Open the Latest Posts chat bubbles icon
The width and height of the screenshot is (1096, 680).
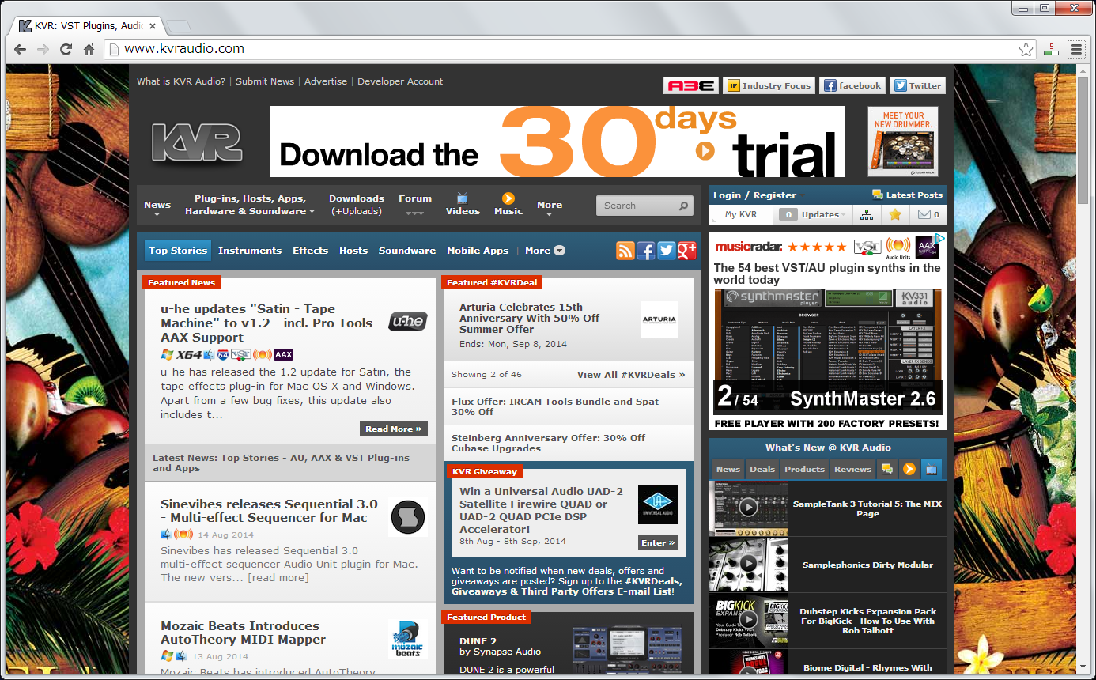[x=877, y=195]
